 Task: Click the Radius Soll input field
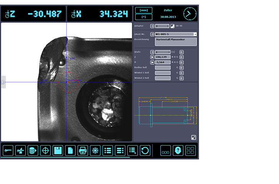[162, 67]
